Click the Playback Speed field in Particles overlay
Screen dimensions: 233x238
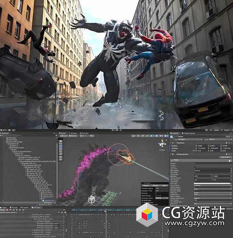click(162, 188)
